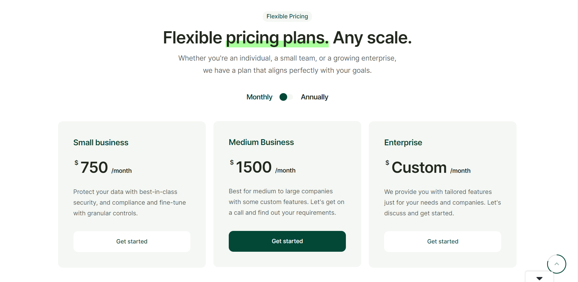Click the Medium Business plan description text

(287, 202)
